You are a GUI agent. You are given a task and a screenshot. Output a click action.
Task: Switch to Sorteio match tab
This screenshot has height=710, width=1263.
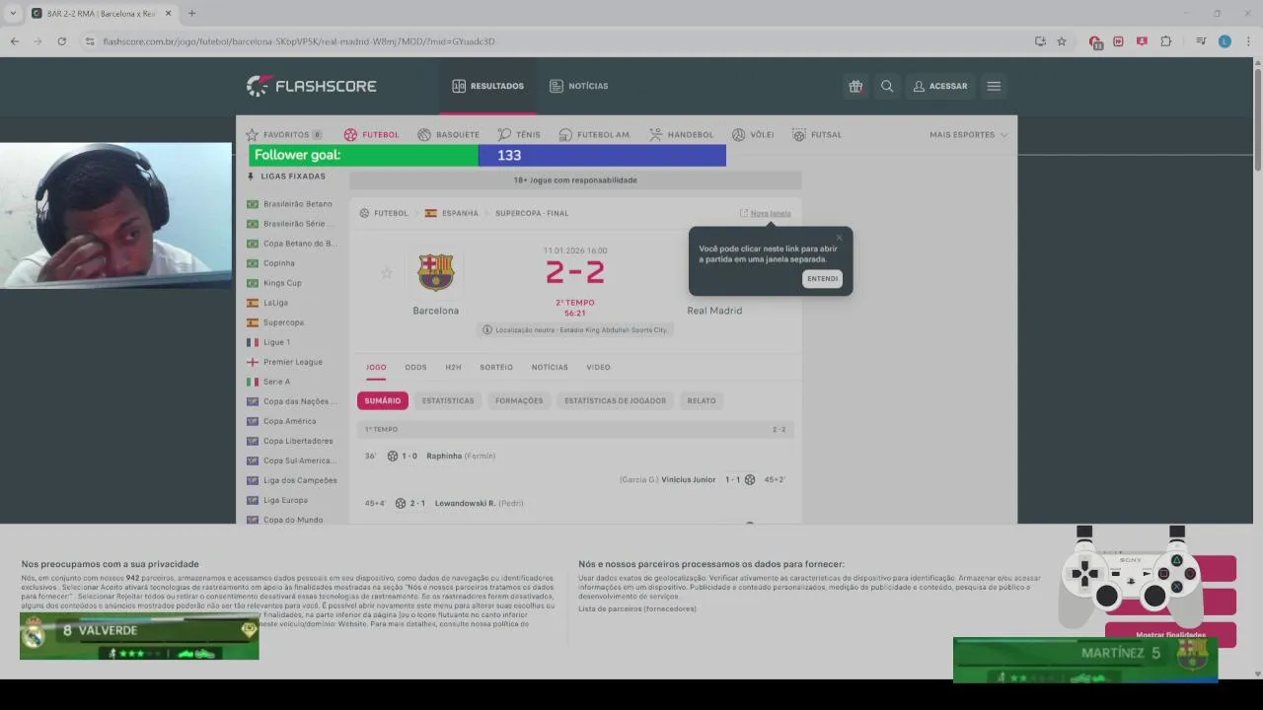point(496,367)
